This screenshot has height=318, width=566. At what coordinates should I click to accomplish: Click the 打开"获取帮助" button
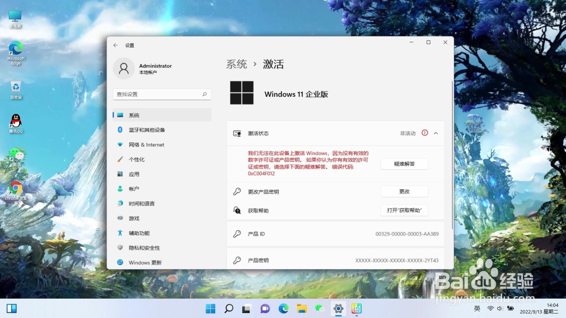pos(404,210)
